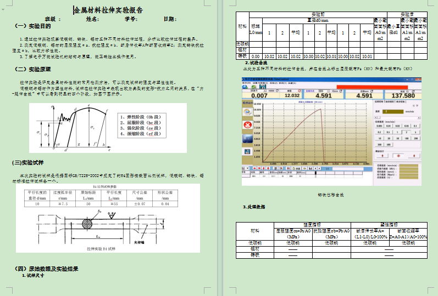Switch to the 多步控制 tab

(x=400, y=101)
